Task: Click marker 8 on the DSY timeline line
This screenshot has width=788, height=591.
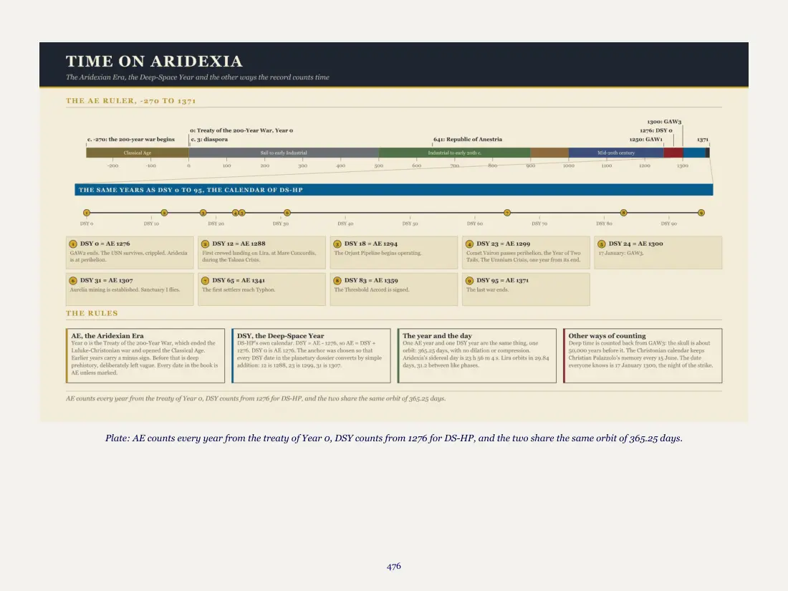Action: pos(624,213)
